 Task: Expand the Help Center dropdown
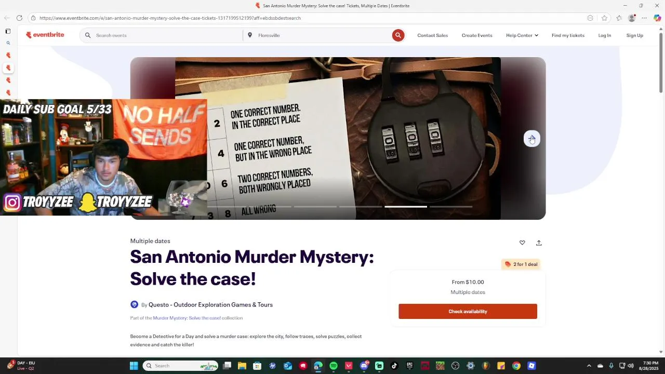tap(522, 35)
